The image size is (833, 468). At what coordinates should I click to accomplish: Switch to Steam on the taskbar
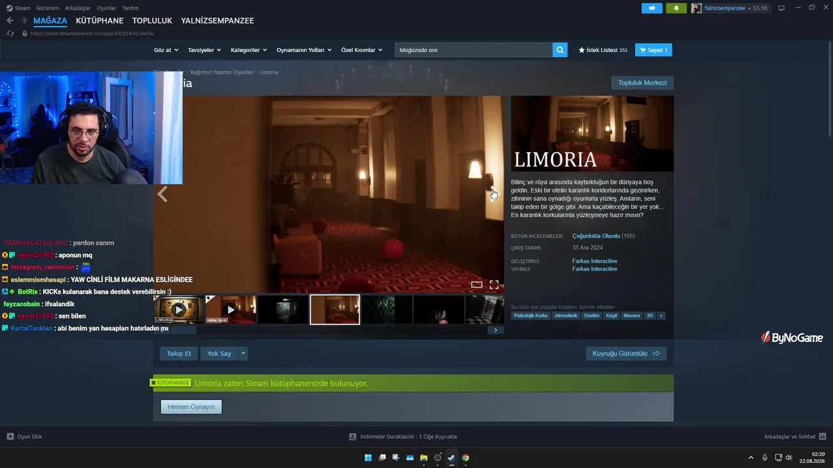pos(451,458)
